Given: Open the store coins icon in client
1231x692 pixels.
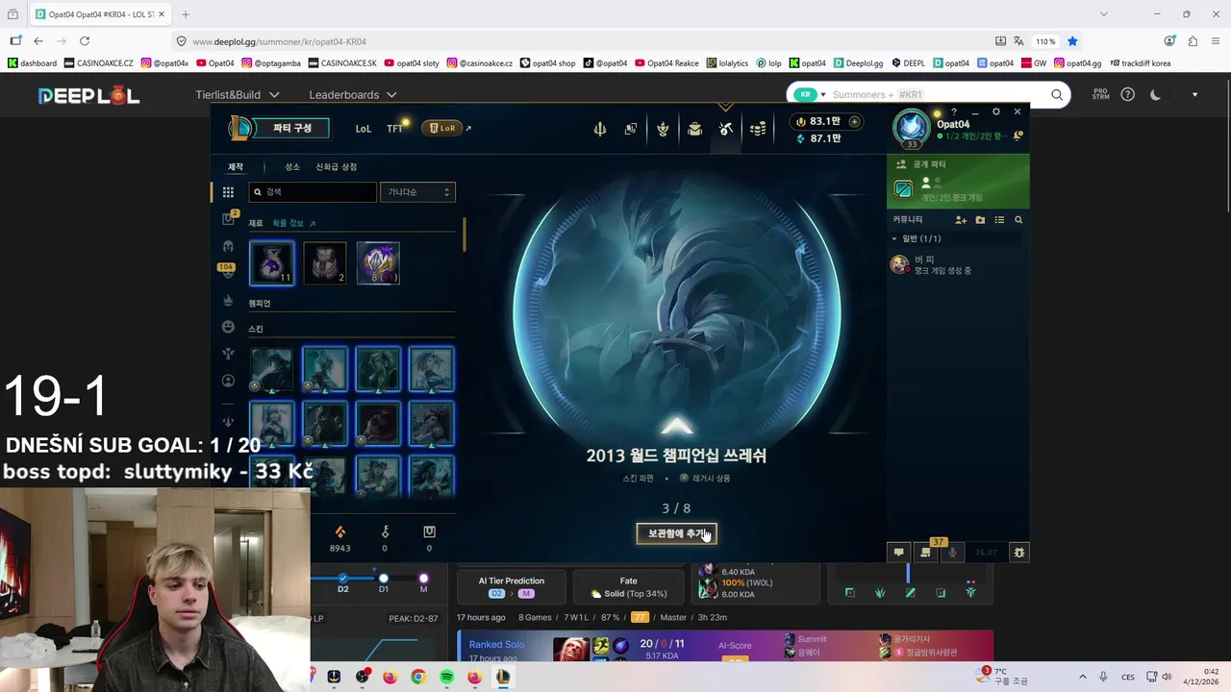Looking at the screenshot, I should point(758,129).
